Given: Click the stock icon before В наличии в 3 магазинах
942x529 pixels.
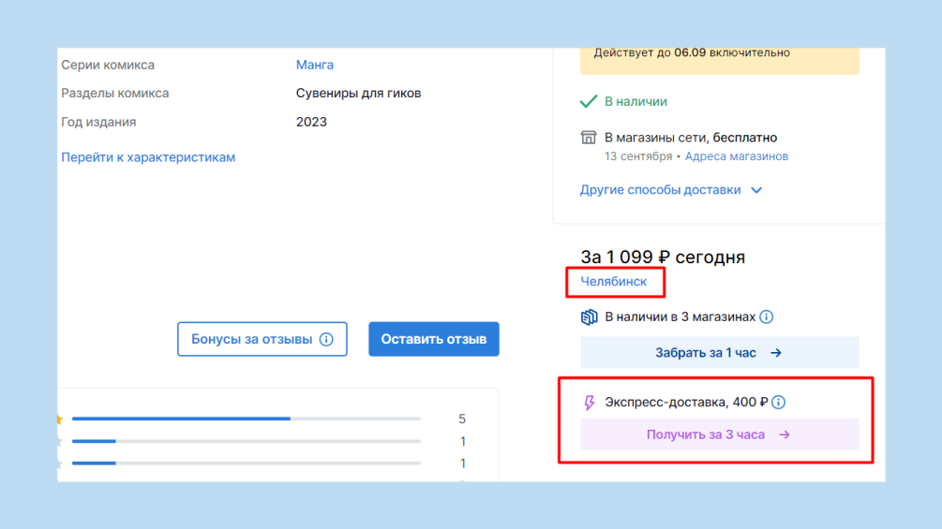Looking at the screenshot, I should click(x=589, y=317).
